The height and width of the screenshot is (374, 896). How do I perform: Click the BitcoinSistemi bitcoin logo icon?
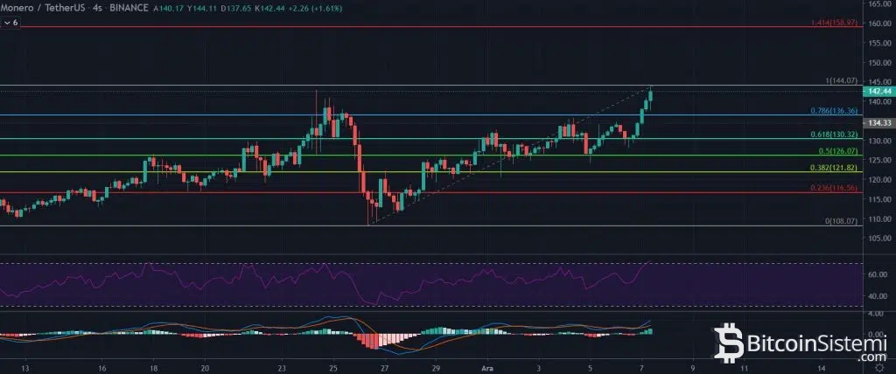(727, 343)
